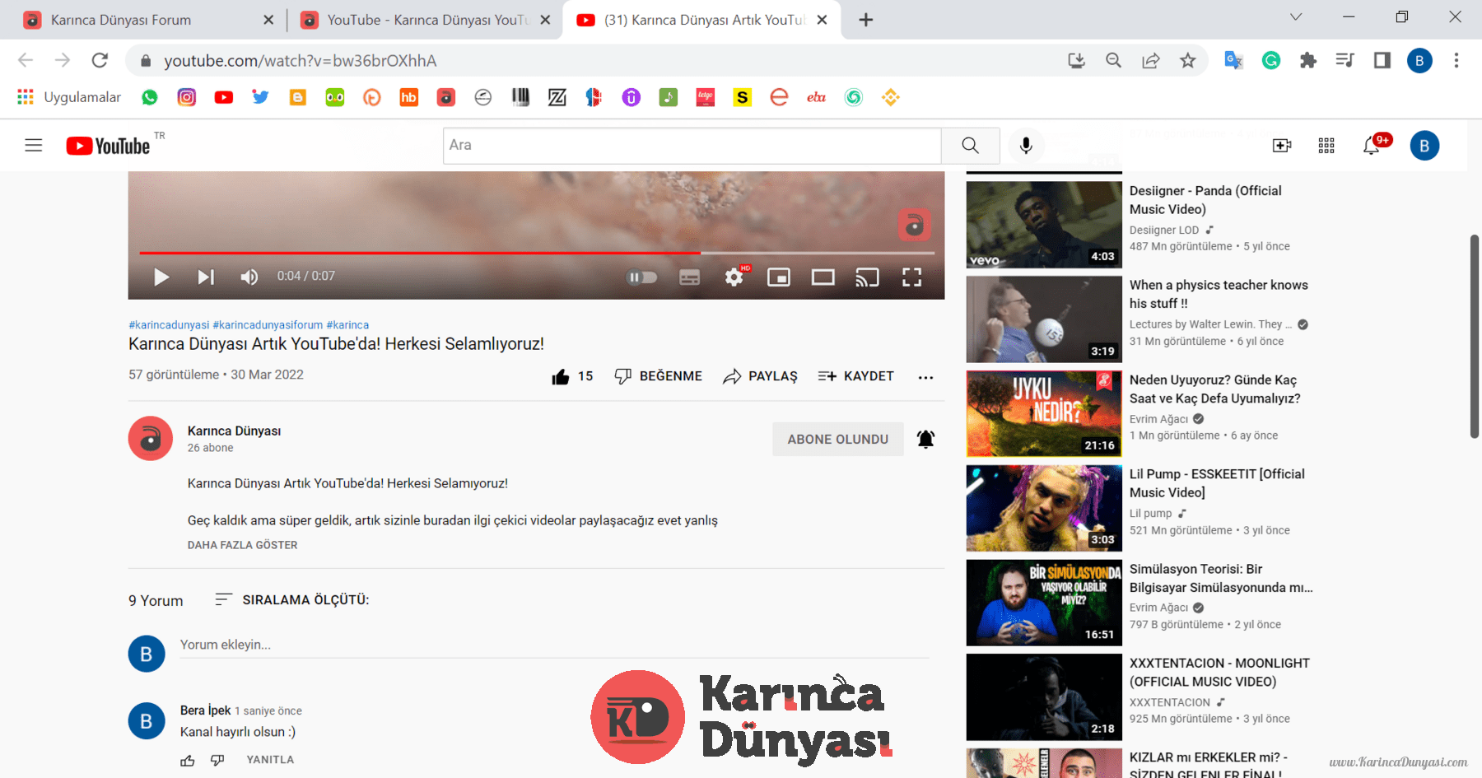Open tab search chevron dropdown
The image size is (1482, 778).
(x=1296, y=16)
